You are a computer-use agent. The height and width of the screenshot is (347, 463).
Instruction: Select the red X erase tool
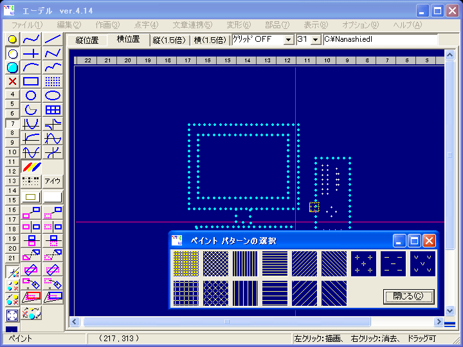click(12, 82)
